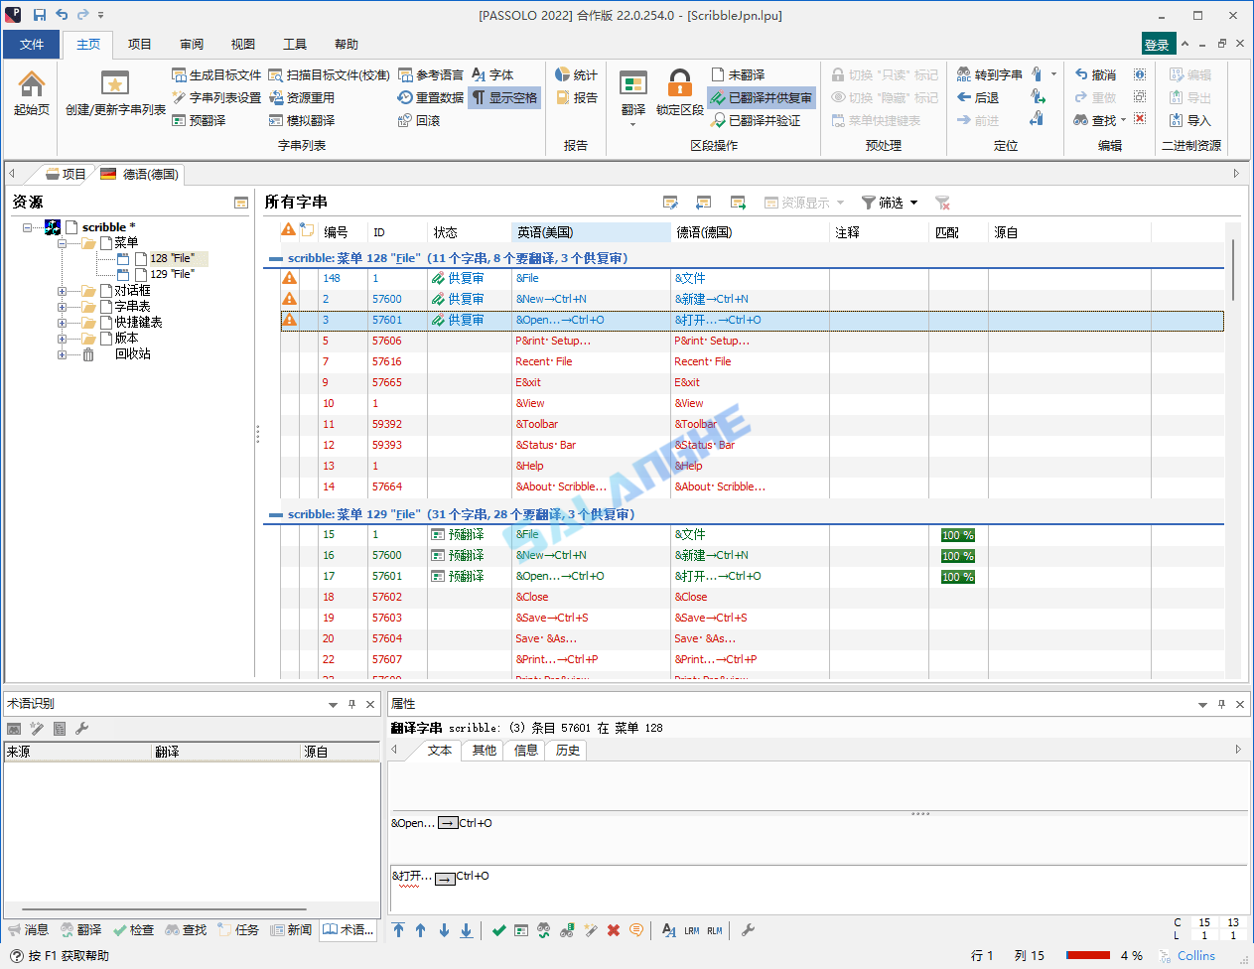
Task: Select the 生成目标文件 icon
Action: [x=211, y=73]
